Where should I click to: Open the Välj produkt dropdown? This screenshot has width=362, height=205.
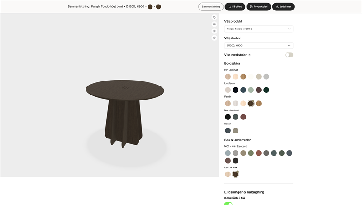click(258, 29)
